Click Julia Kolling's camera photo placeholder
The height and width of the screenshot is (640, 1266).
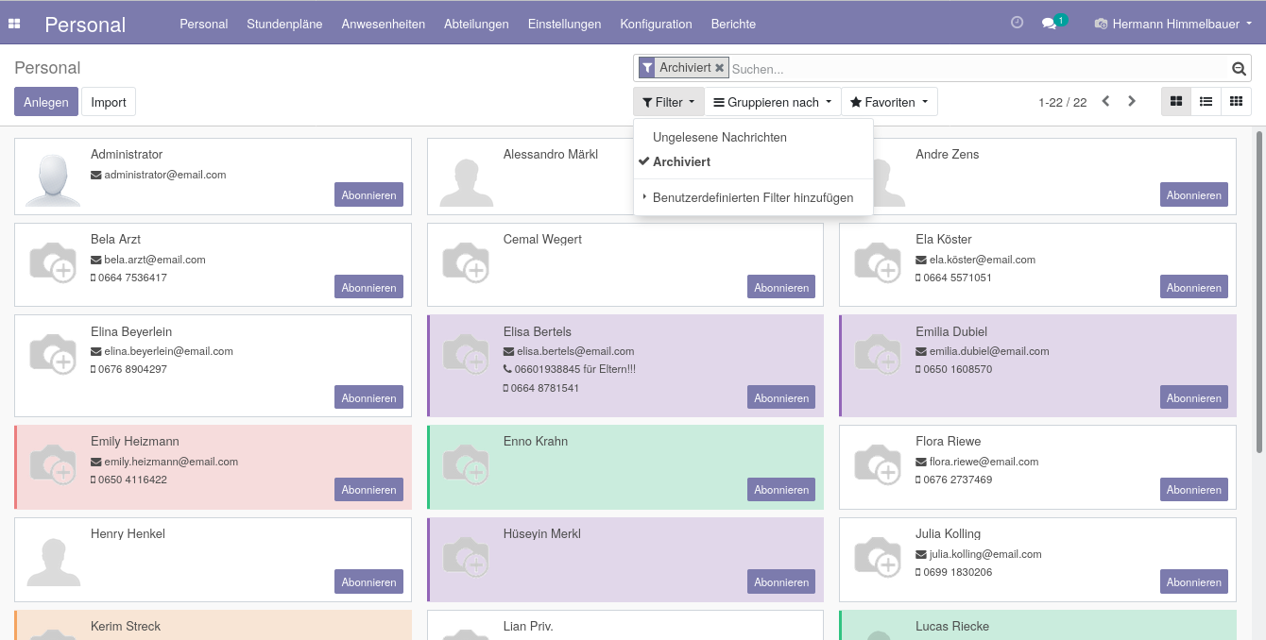point(879,556)
